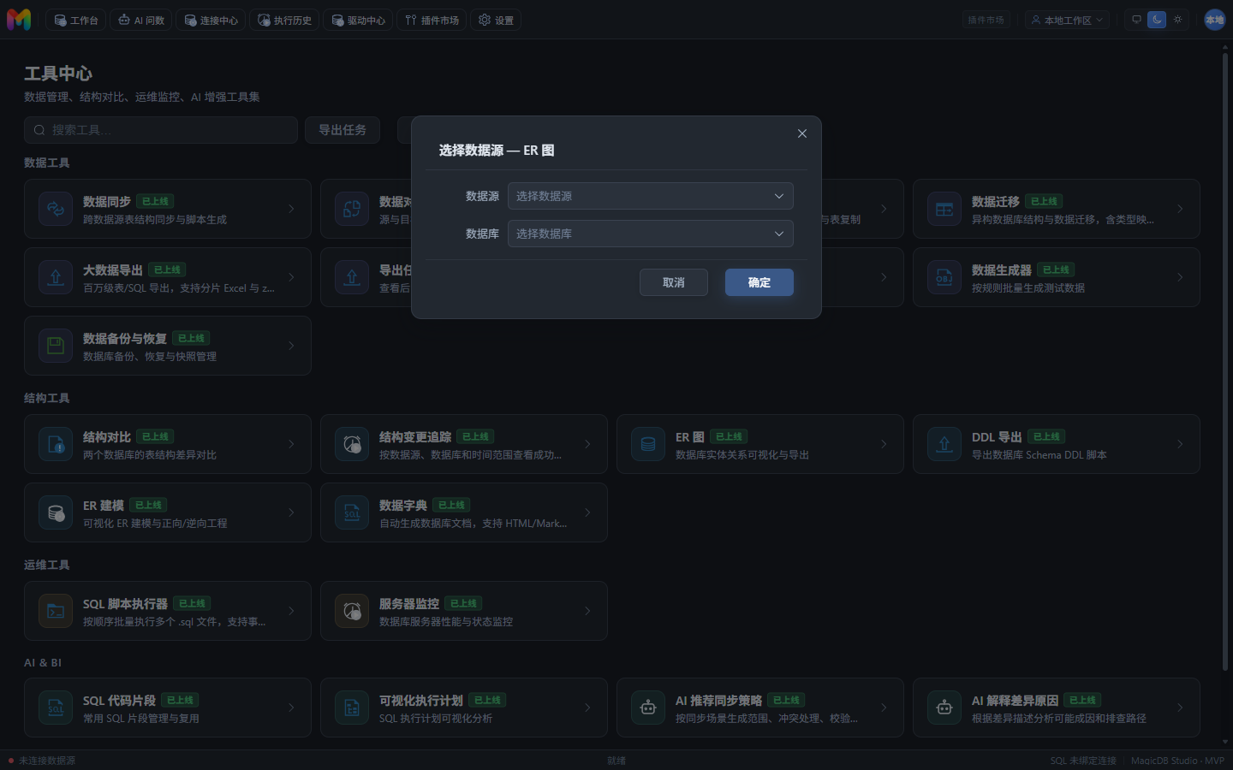Screen dimensions: 1233x770
Task: Open 服务器监控 card via its chevron
Action: coord(587,611)
